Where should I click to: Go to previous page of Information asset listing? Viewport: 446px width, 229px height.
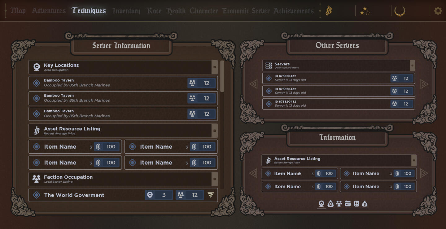coord(253,173)
